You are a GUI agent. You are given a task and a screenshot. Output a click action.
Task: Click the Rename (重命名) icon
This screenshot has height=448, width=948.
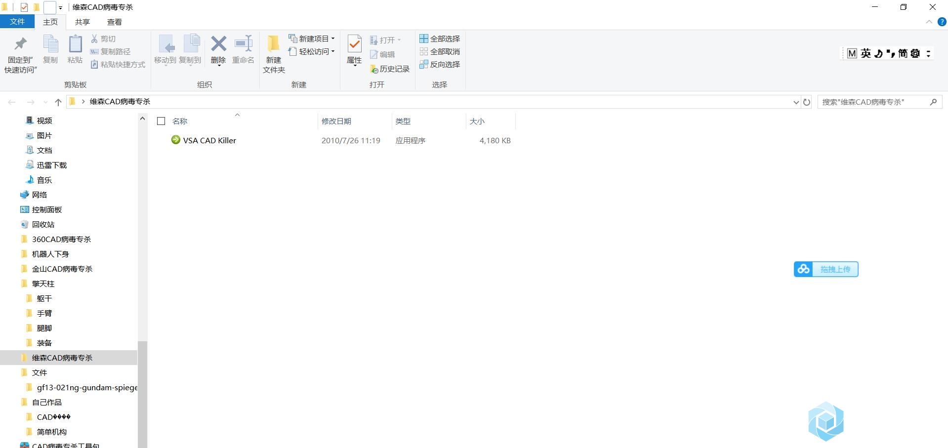click(243, 49)
